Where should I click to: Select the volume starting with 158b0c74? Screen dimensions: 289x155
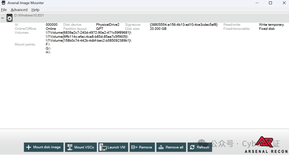click(x=89, y=40)
